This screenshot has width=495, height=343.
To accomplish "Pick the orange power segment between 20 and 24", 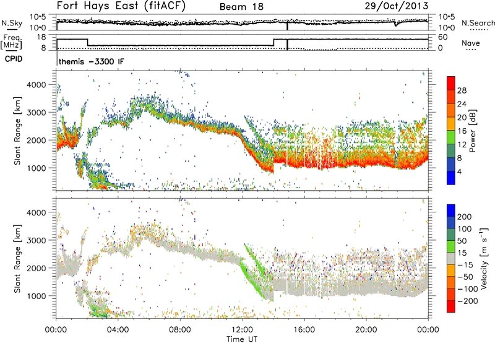I will (451, 110).
